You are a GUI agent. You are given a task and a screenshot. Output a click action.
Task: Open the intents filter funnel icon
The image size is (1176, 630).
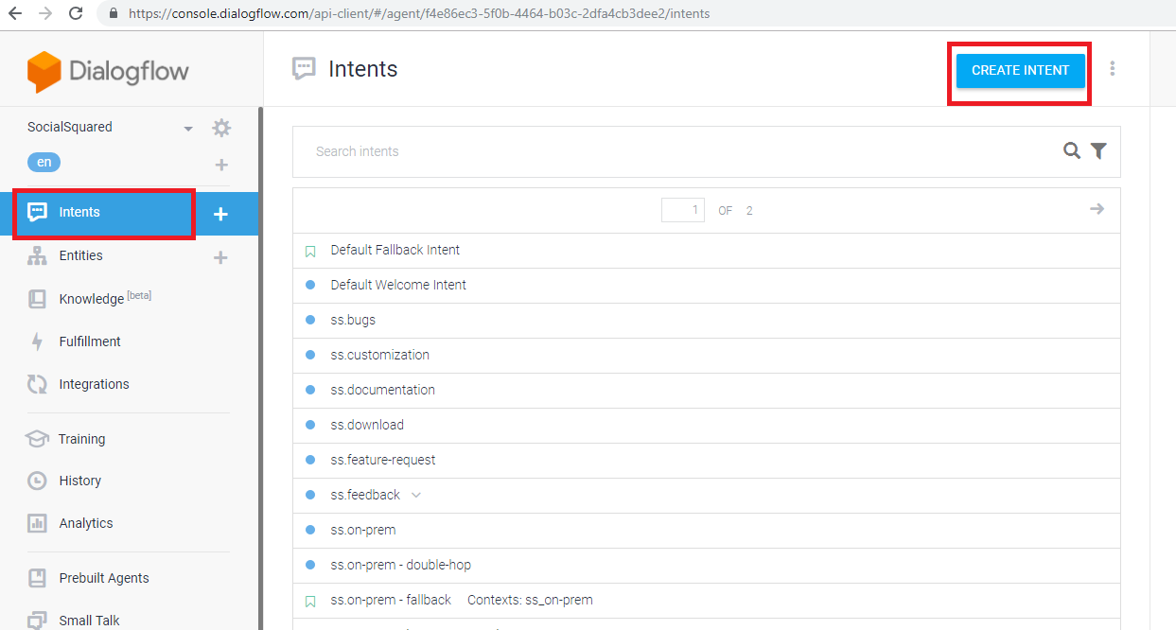click(1098, 151)
